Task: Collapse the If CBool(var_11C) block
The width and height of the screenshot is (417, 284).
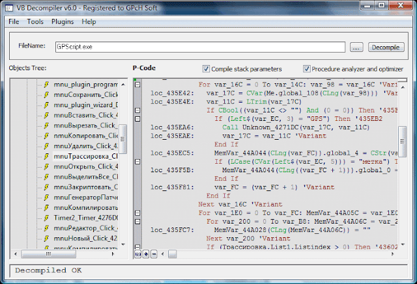Action: pyautogui.click(x=137, y=110)
